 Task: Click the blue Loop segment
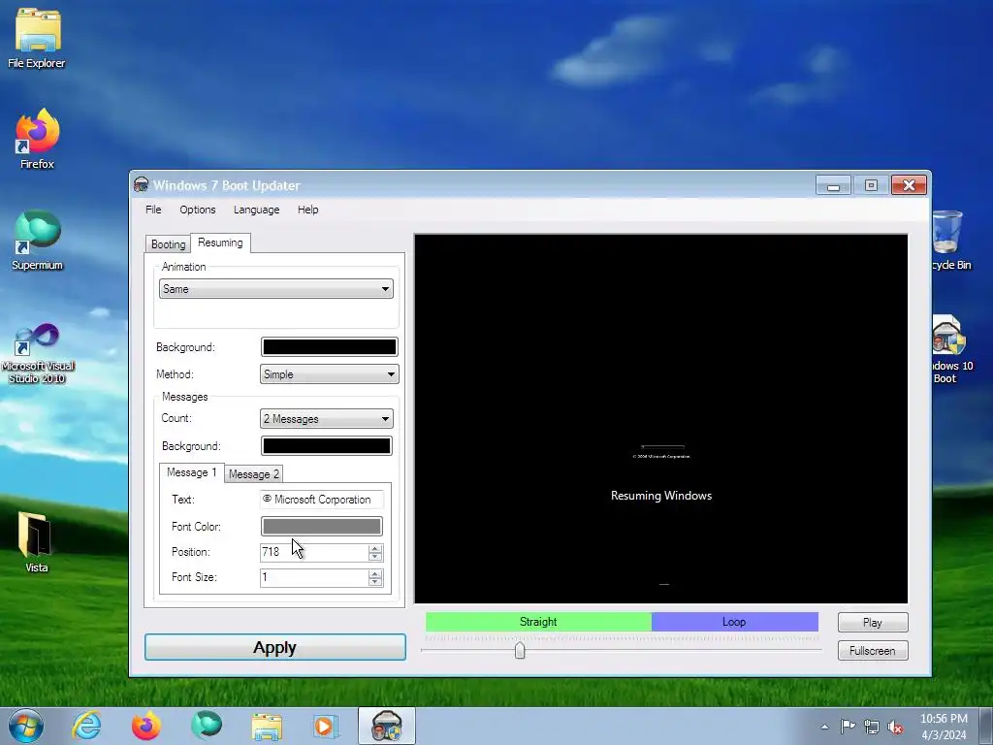coord(735,622)
